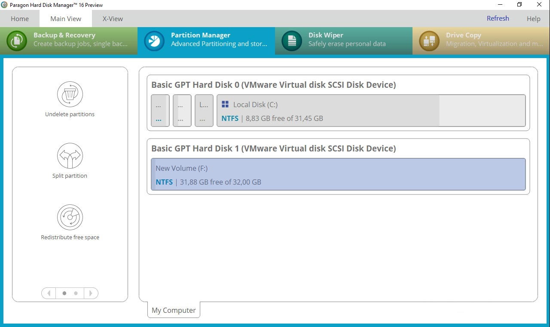Image resolution: width=550 pixels, height=327 pixels.
Task: Click NTFS label on New Volume F
Action: pyautogui.click(x=164, y=182)
